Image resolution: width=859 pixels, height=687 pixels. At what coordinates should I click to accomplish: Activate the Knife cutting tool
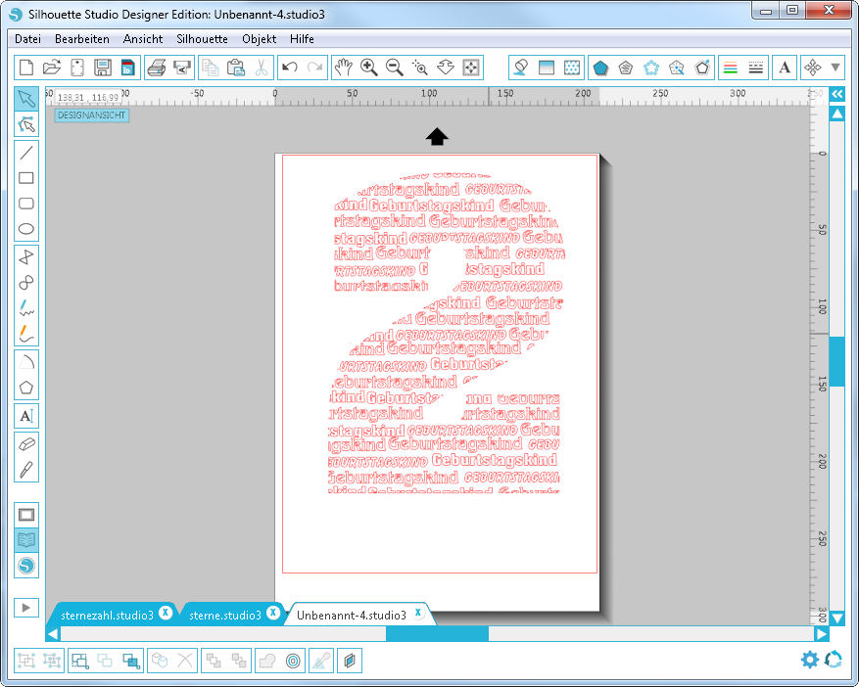click(x=26, y=469)
